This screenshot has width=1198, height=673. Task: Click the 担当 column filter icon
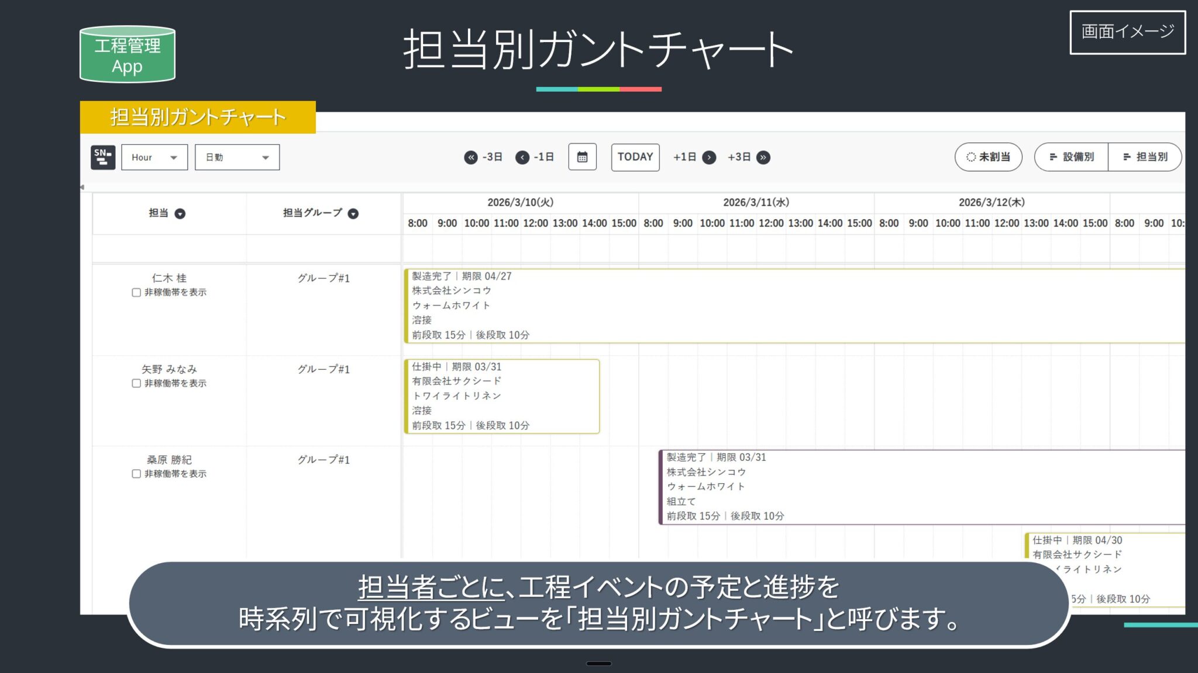pyautogui.click(x=180, y=214)
